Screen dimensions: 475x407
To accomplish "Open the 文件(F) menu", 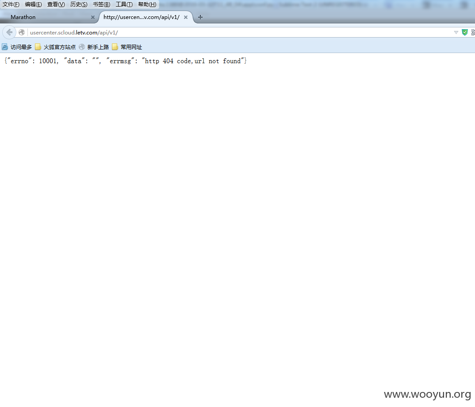I will click(11, 4).
